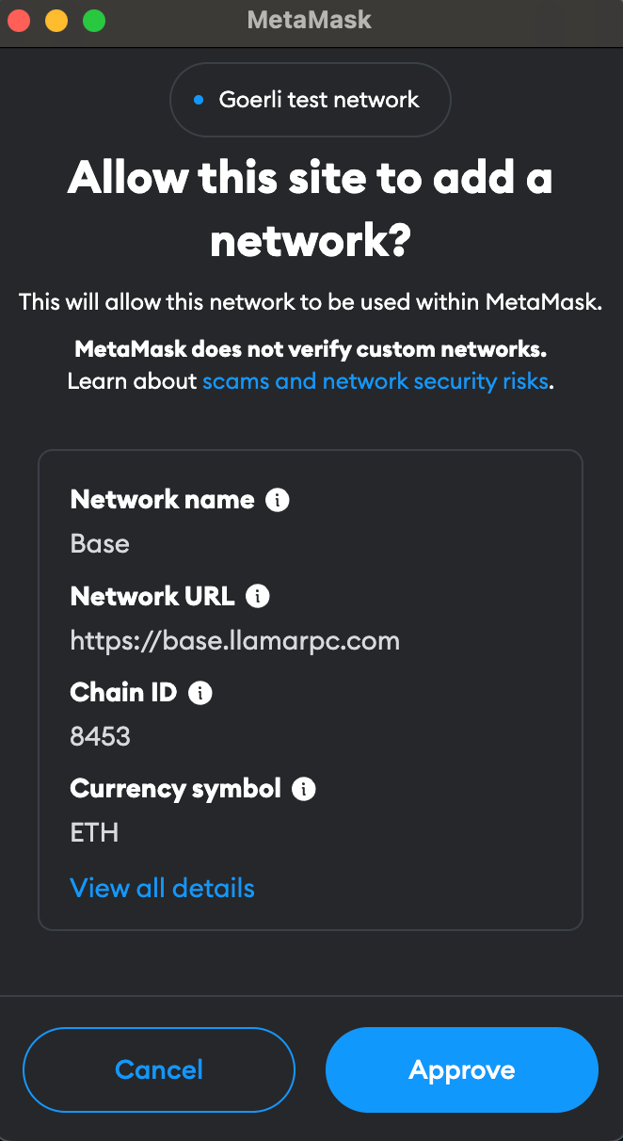Click the 'Allow this site to add a network?' heading
This screenshot has height=1141, width=623.
pos(311,210)
